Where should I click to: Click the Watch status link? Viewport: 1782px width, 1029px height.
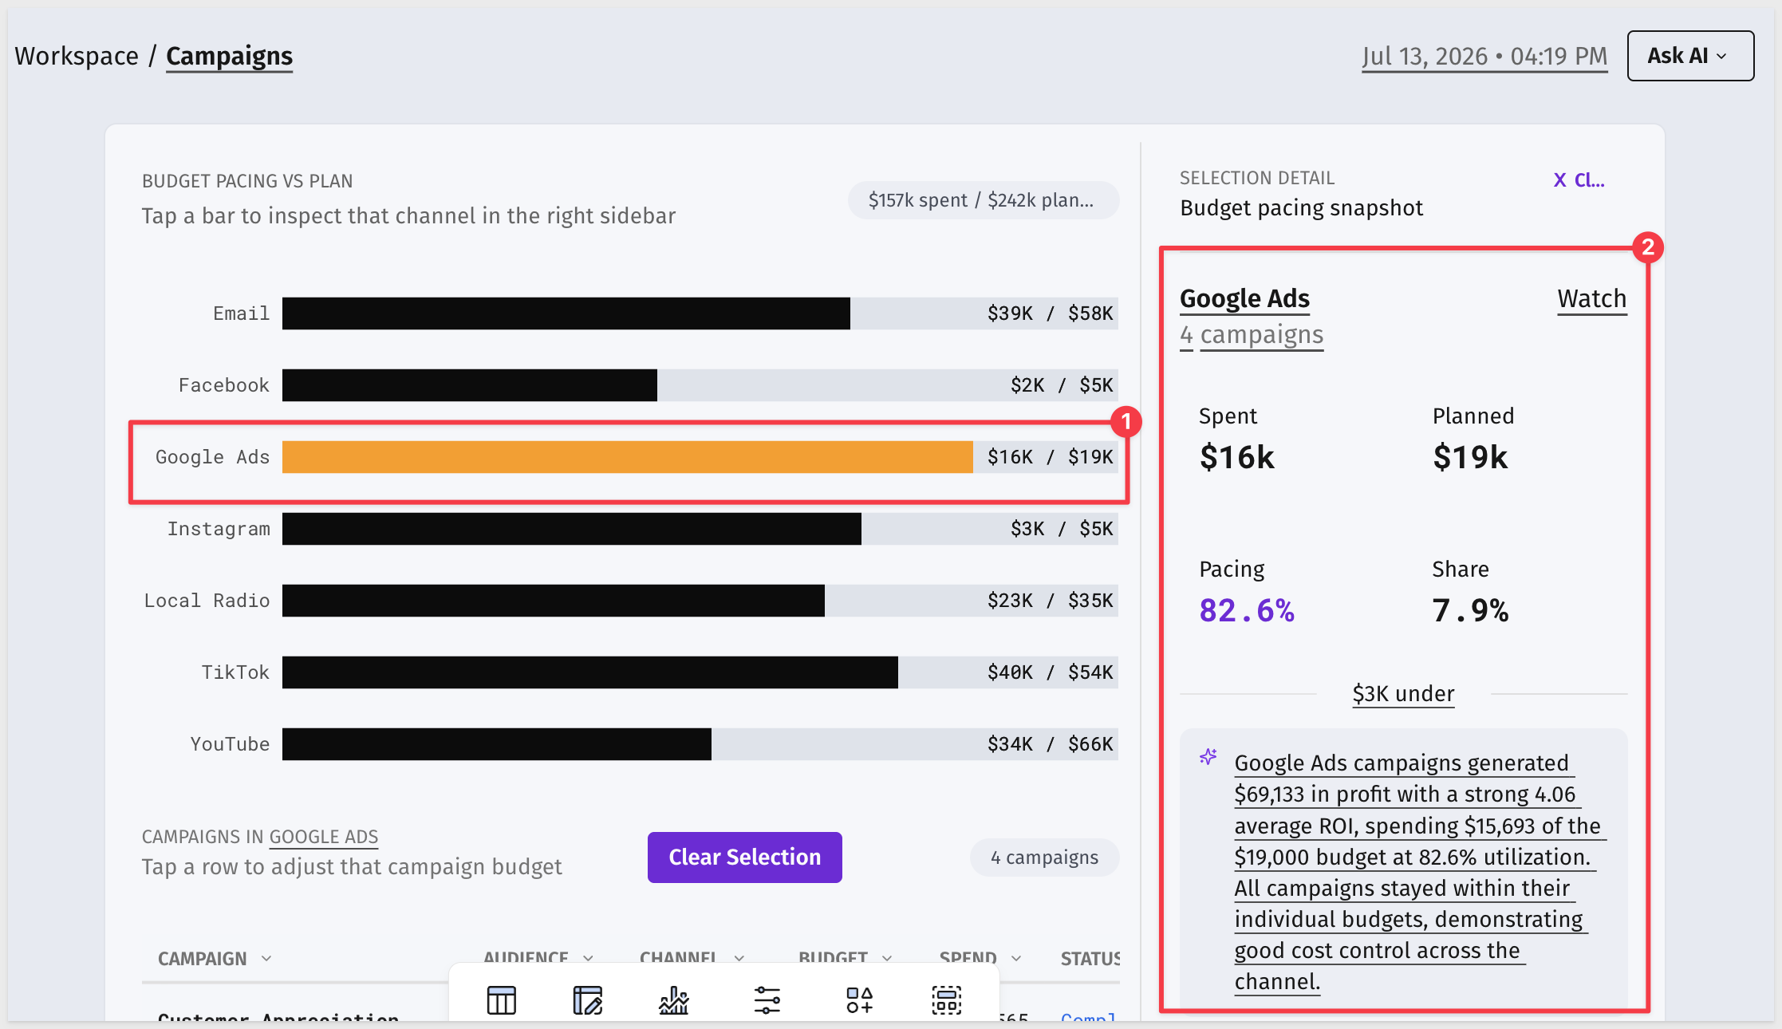1592,298
